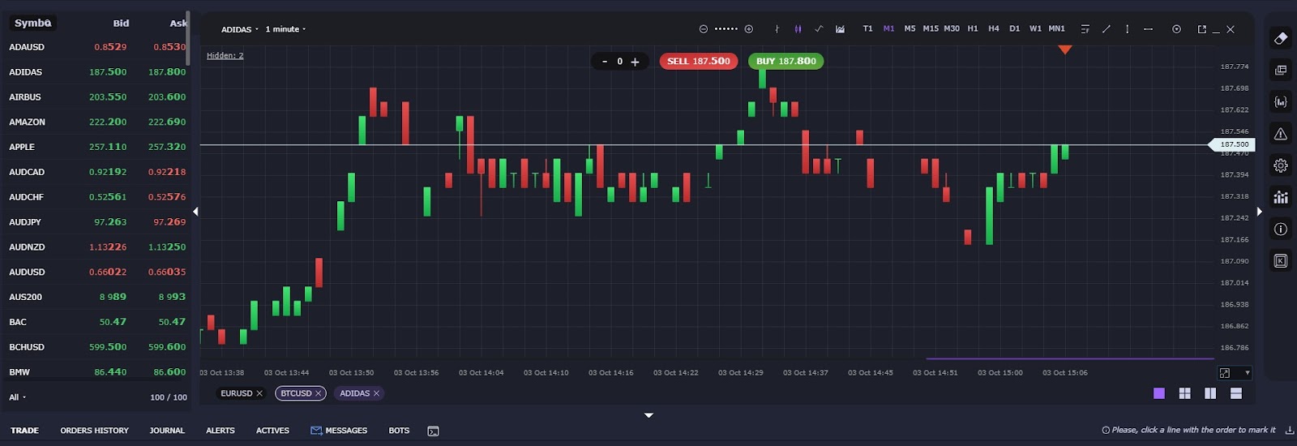
Task: Click the zoom in plus icon
Action: pos(749,29)
